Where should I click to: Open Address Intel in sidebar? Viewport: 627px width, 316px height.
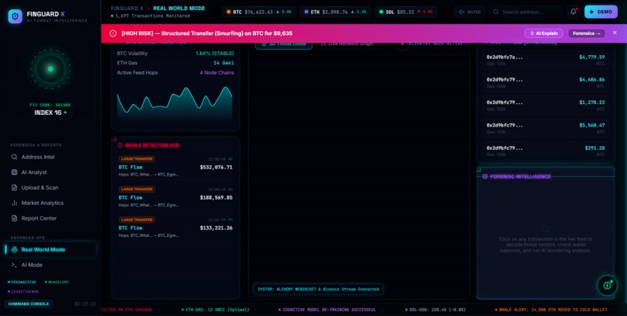click(51, 157)
